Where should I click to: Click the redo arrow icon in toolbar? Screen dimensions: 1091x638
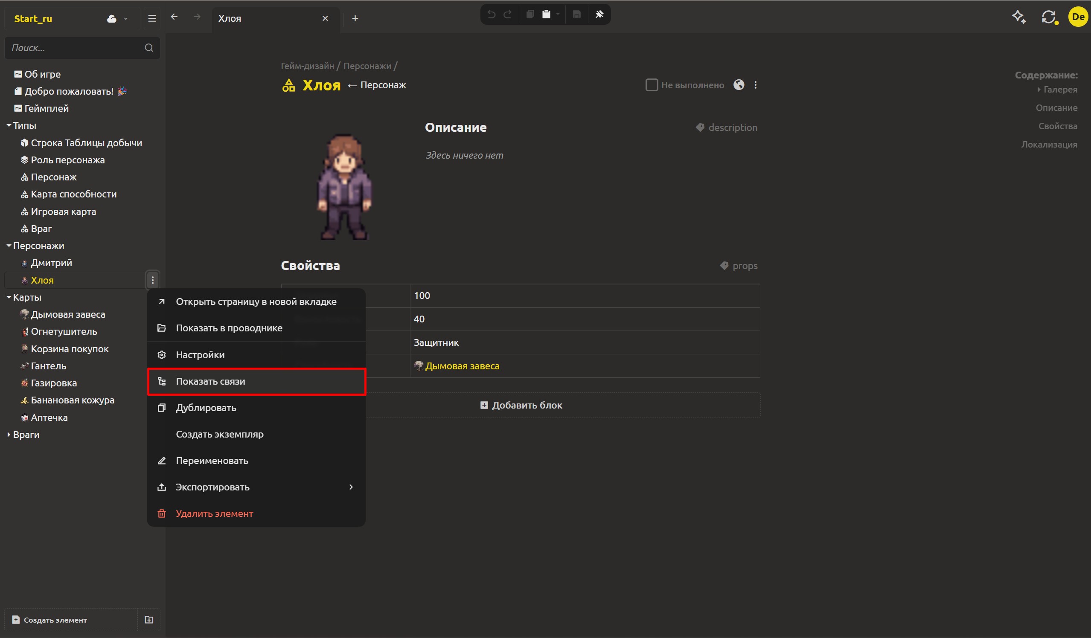click(507, 14)
